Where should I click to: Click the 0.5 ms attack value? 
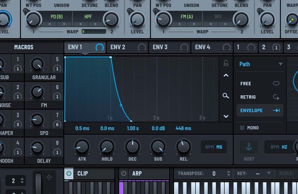point(82,128)
